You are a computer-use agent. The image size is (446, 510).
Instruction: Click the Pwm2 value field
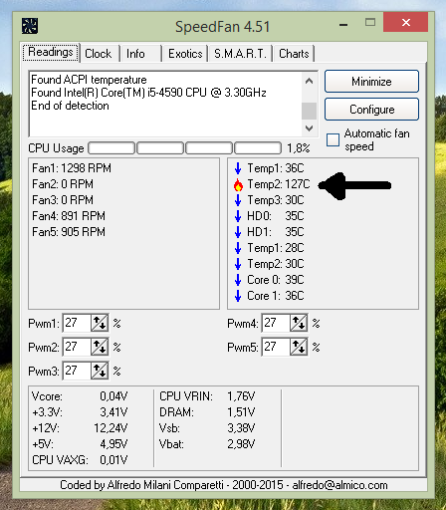pos(77,347)
